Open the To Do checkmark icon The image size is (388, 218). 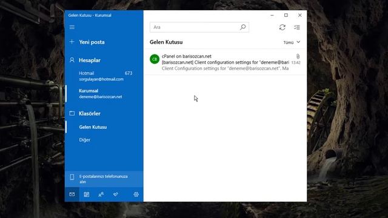115,194
